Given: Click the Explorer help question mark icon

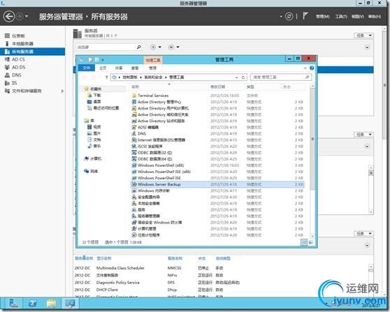Looking at the screenshot, I should pyautogui.click(x=312, y=68).
